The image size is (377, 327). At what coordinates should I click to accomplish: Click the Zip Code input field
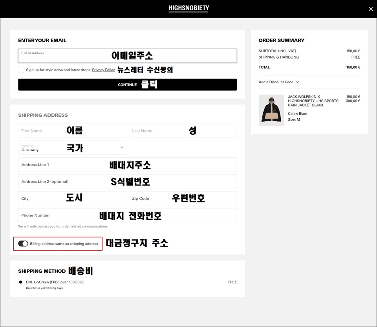[x=183, y=198]
